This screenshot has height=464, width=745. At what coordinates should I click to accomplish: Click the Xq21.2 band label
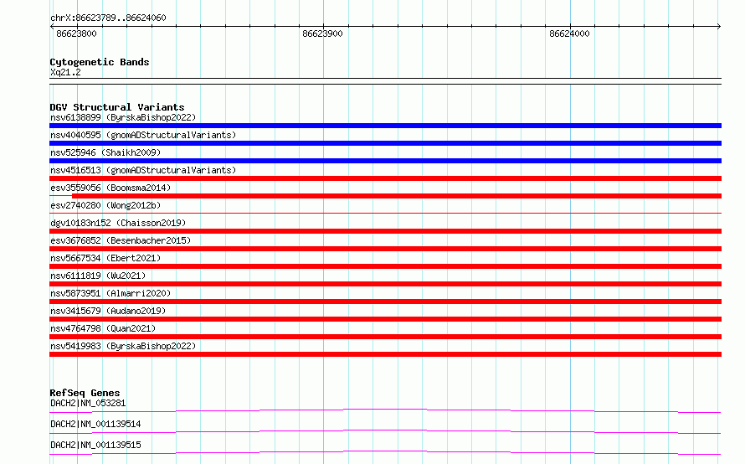(65, 72)
